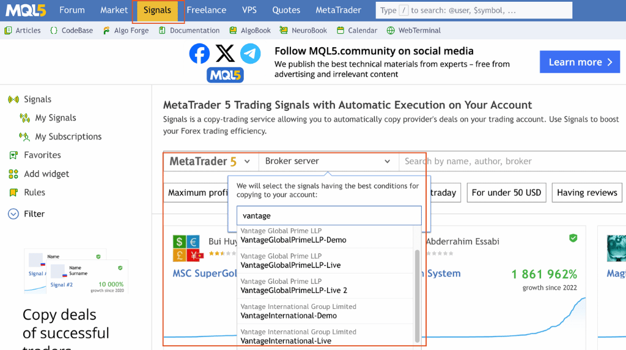Select VantageInternational-Demo server
This screenshot has width=626, height=350.
(x=325, y=311)
